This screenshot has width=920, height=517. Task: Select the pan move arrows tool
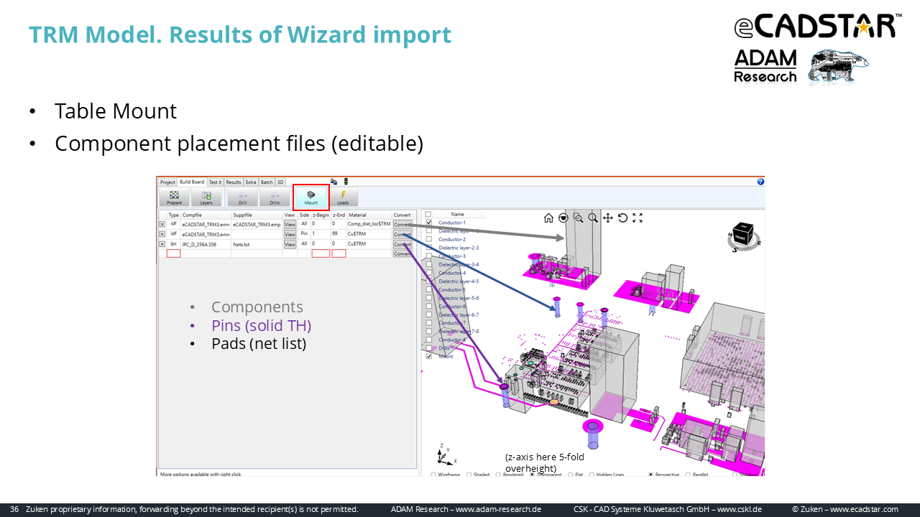(608, 218)
